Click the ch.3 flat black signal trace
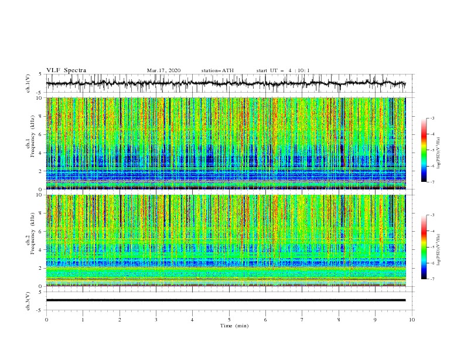 pyautogui.click(x=226, y=300)
